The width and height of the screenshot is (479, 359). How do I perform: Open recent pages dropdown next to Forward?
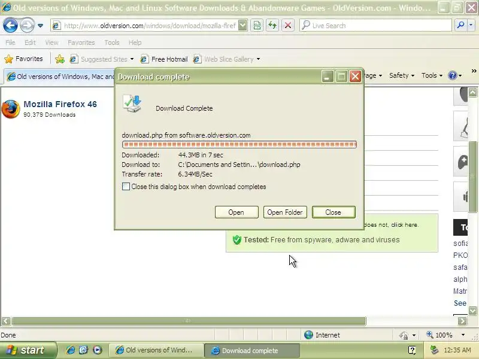[40, 26]
